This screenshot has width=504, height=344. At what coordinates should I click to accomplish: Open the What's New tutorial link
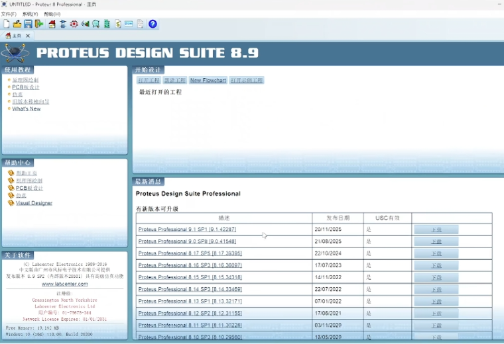26,109
